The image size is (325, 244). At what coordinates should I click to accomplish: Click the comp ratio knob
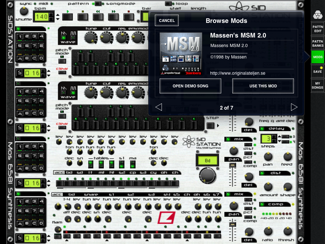[x=268, y=231]
